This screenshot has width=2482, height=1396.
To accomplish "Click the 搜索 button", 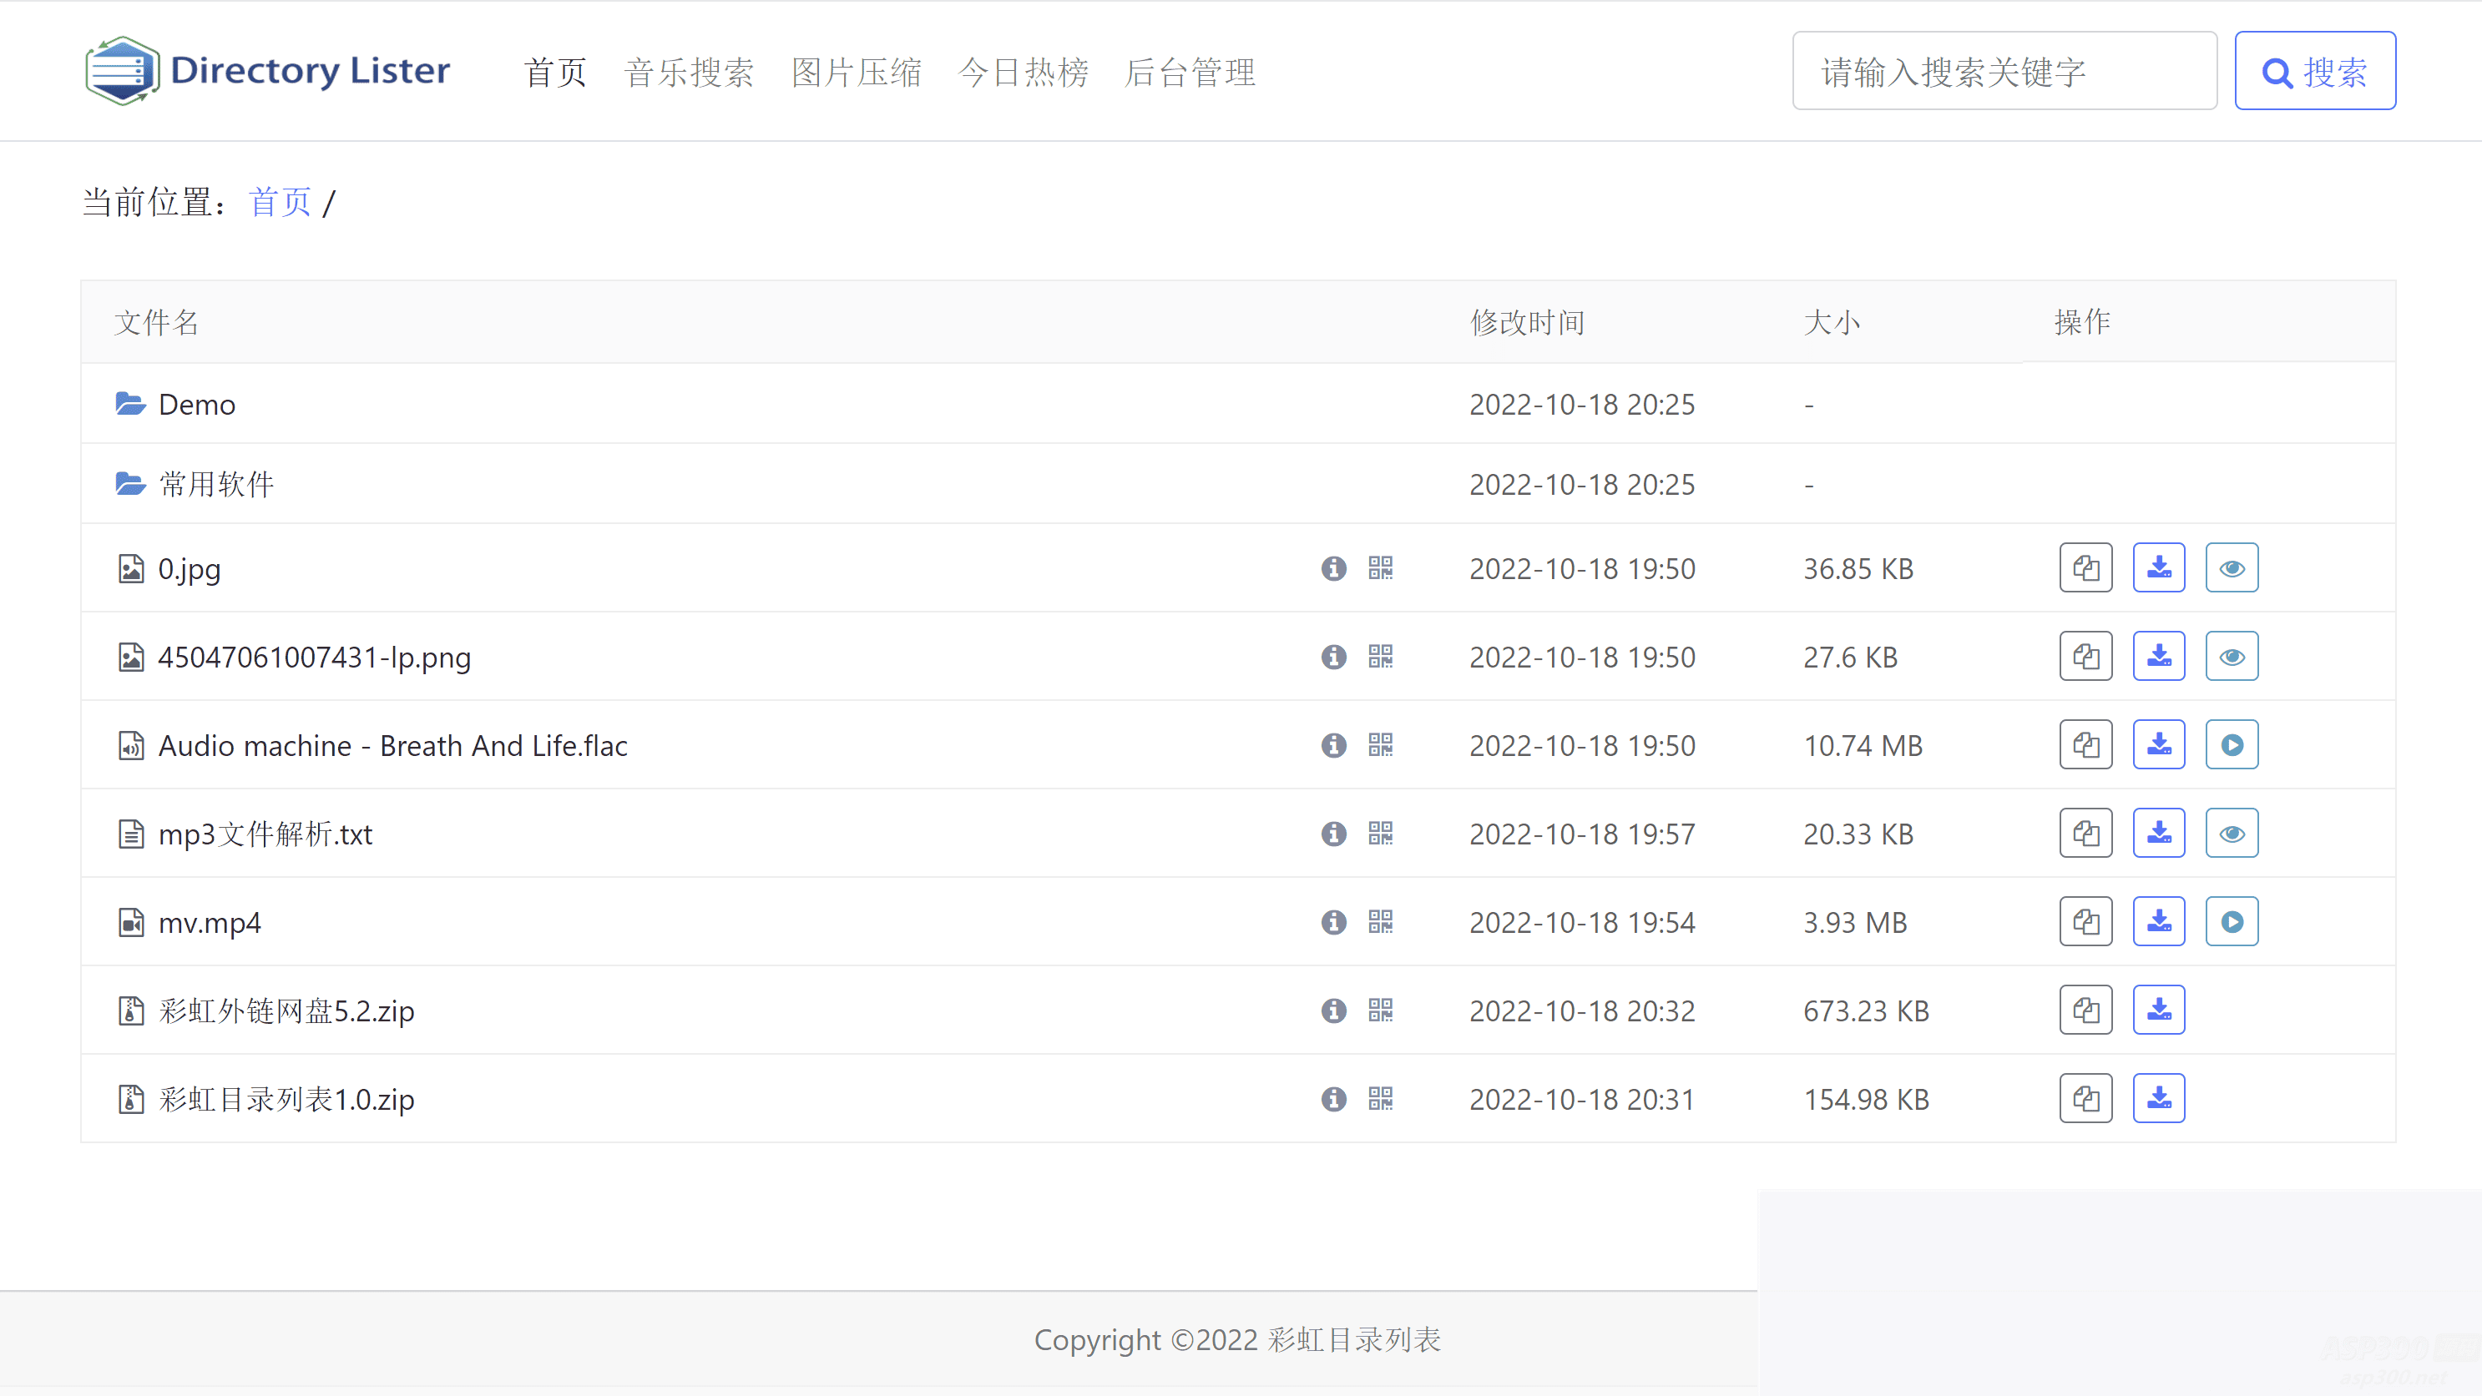I will pyautogui.click(x=2314, y=71).
